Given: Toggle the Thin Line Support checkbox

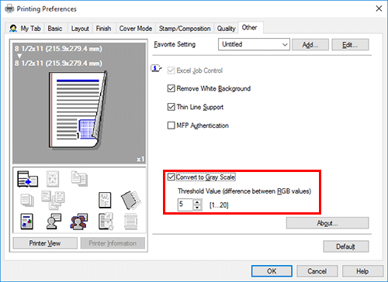Looking at the screenshot, I should (171, 107).
